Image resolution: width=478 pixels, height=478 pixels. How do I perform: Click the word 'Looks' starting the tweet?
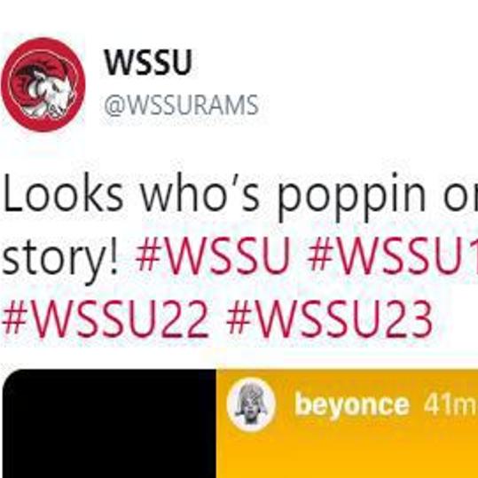click(x=63, y=192)
